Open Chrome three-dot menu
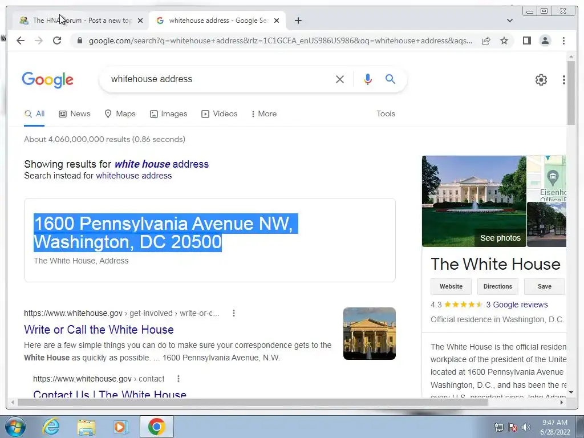This screenshot has width=584, height=438. coord(563,40)
